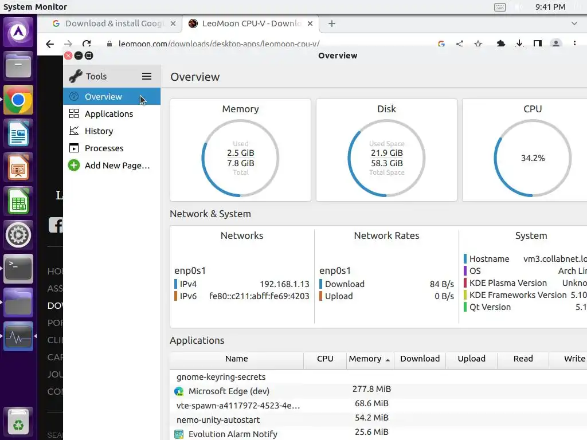Click the Processes page icon in sidebar
587x440 pixels.
point(74,148)
